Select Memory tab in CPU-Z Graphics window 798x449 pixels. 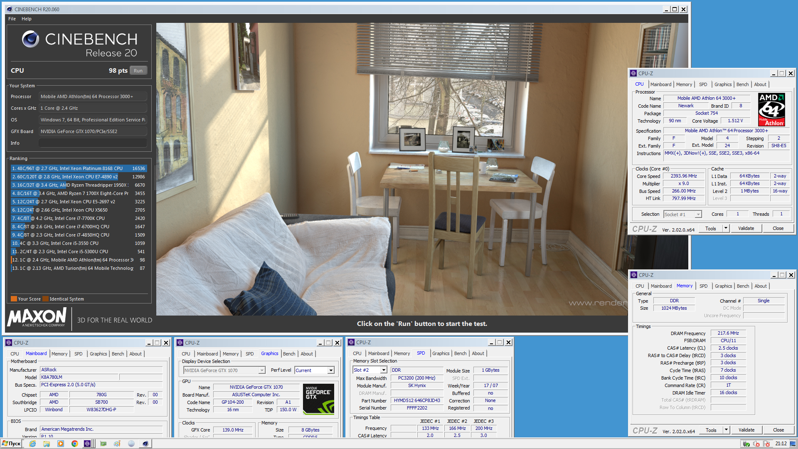pos(231,354)
